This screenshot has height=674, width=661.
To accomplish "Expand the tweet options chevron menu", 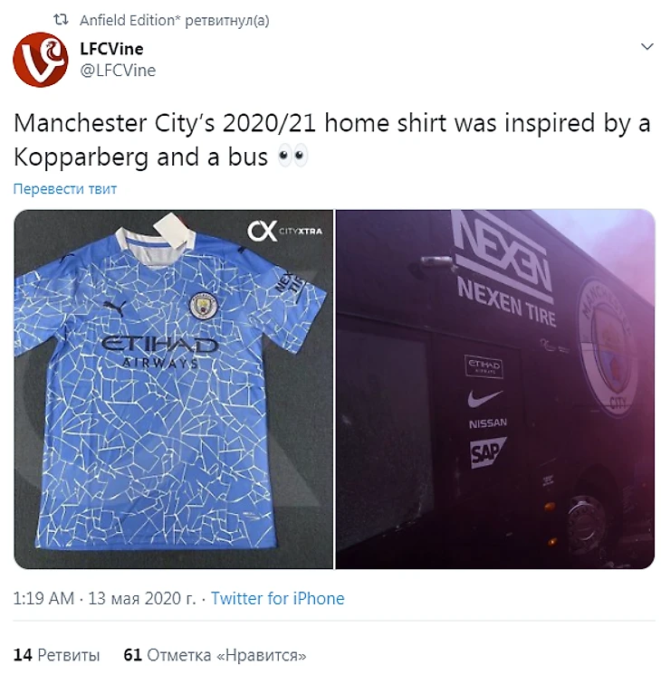I will click(647, 46).
